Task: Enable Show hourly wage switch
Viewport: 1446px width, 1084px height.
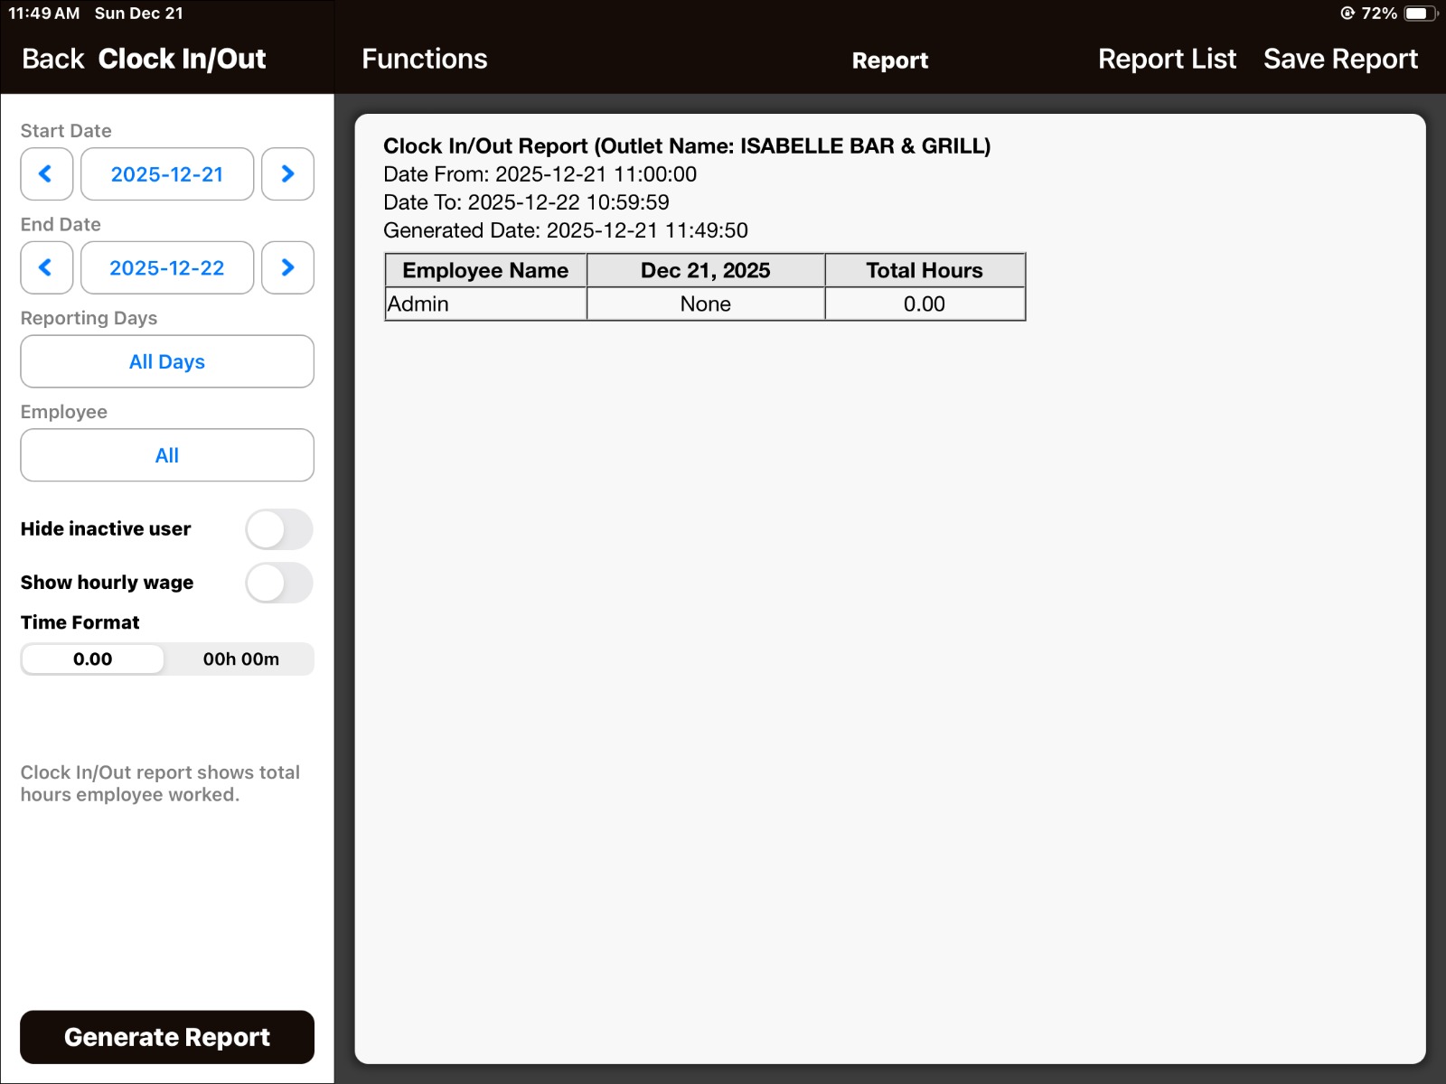Action: coord(278,583)
